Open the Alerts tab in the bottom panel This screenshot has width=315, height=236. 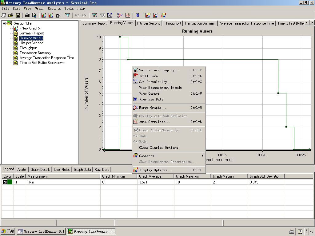coord(22,170)
